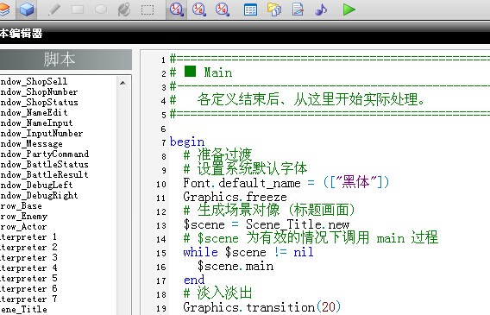Image resolution: width=490 pixels, height=315 pixels.
Task: Select script terpreter 7 in list
Action: pos(28,299)
